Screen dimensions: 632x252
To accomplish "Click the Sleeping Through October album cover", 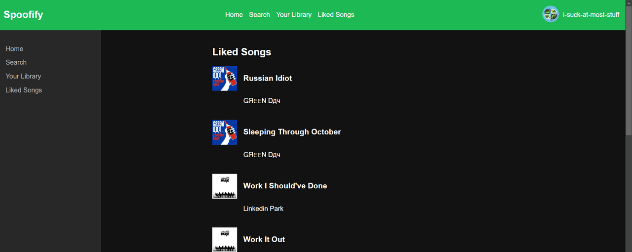I will point(225,132).
